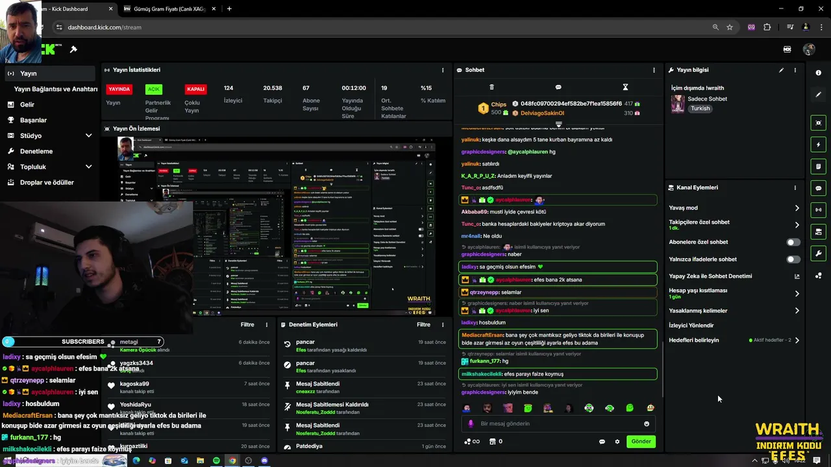Bookmark this page with the star icon
The image size is (831, 467).
click(730, 27)
